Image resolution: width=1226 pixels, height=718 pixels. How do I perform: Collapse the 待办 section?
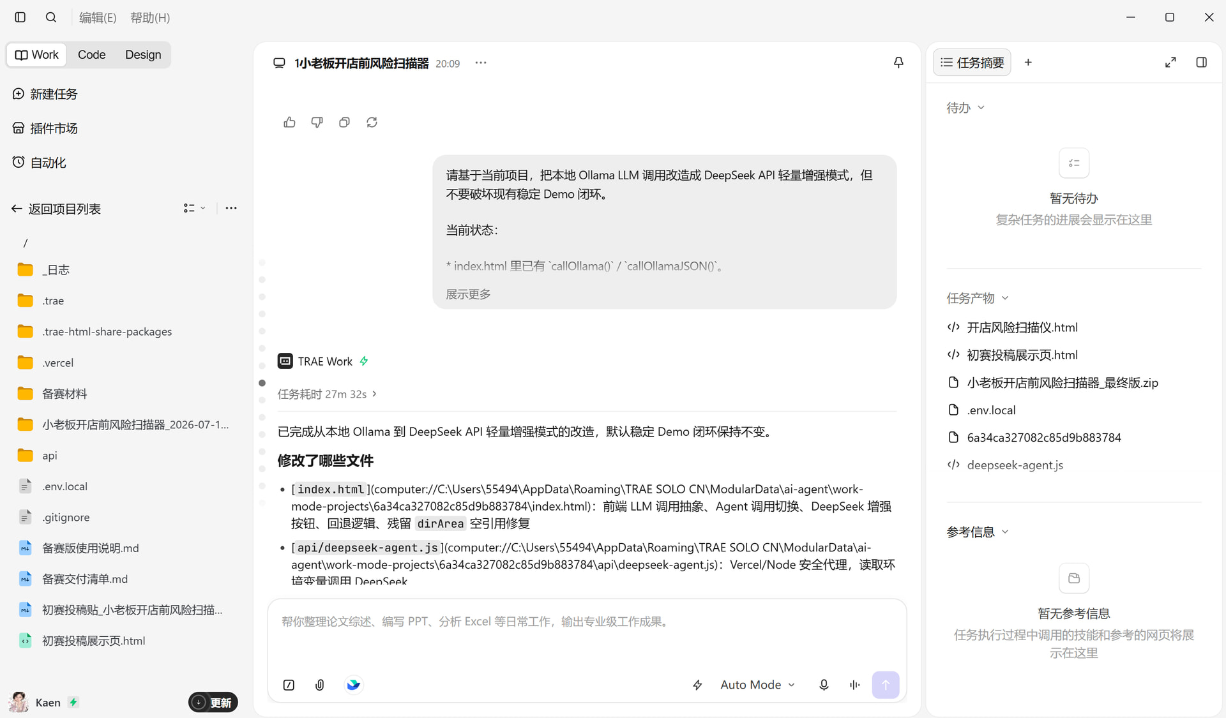(x=965, y=108)
